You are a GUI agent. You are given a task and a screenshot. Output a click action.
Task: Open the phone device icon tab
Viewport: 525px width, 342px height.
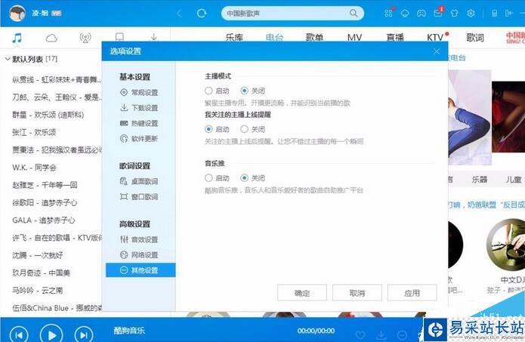[119, 37]
